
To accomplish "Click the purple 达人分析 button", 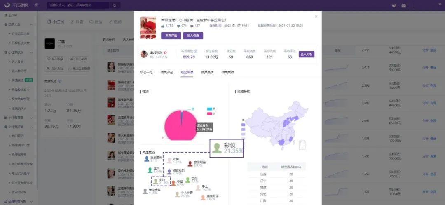I will pyautogui.click(x=307, y=54).
